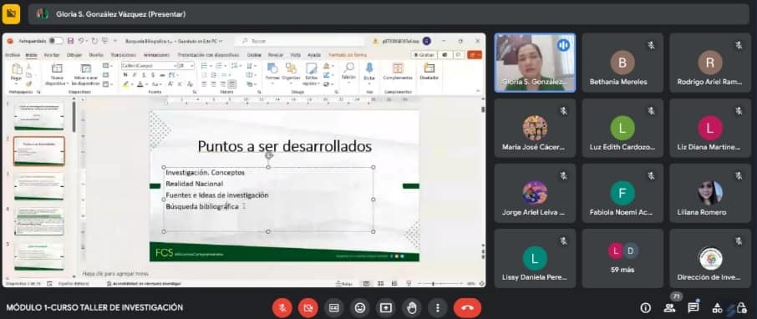The height and width of the screenshot is (319, 757).
Task: Unmute the microphone in the call bar
Action: click(282, 308)
